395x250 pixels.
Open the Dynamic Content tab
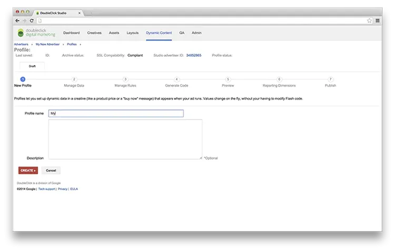click(159, 33)
